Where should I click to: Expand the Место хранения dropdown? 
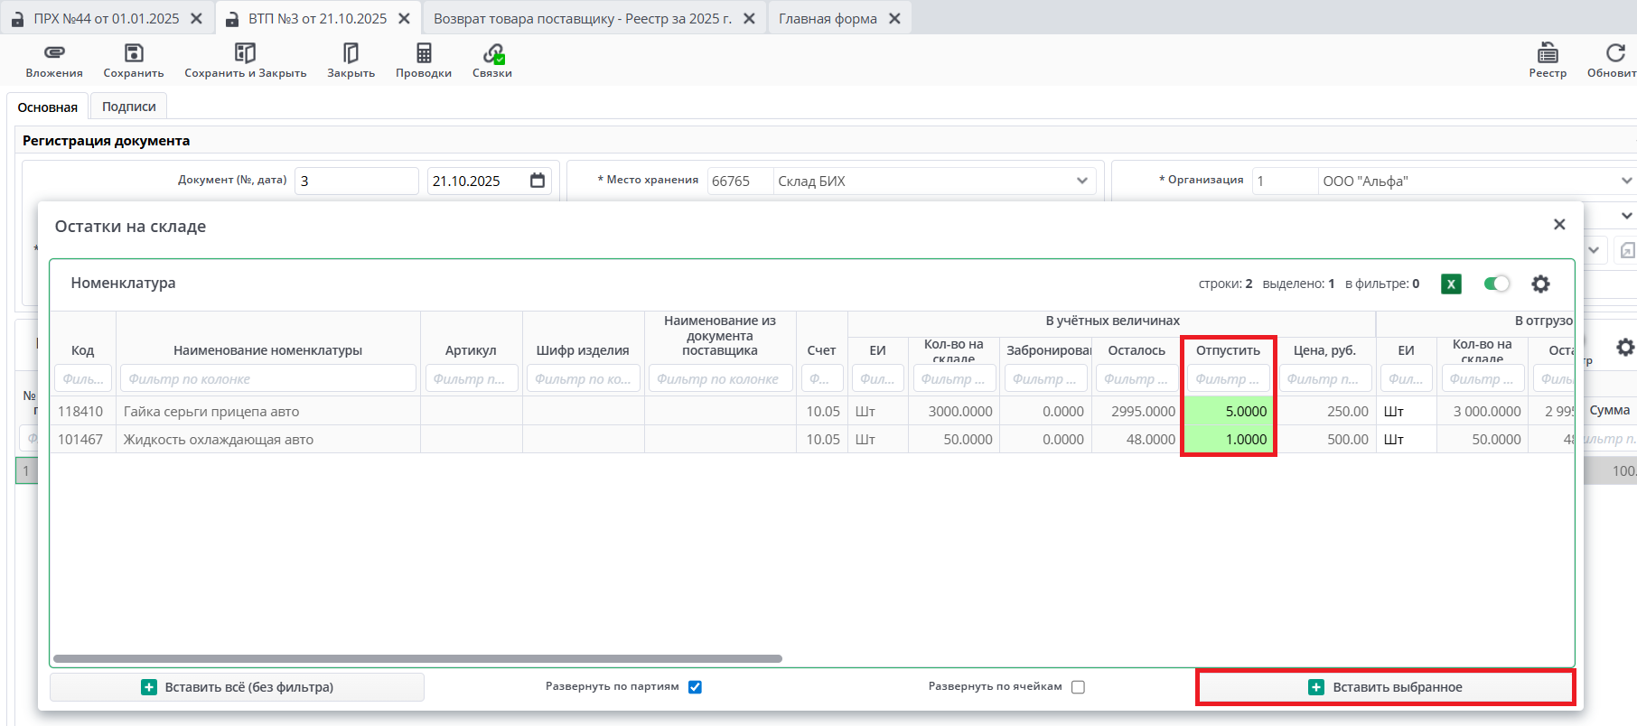click(x=1081, y=181)
